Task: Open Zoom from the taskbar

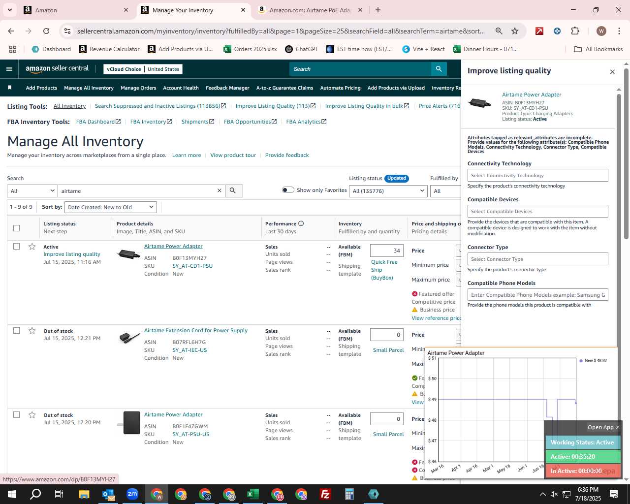Action: 132,494
